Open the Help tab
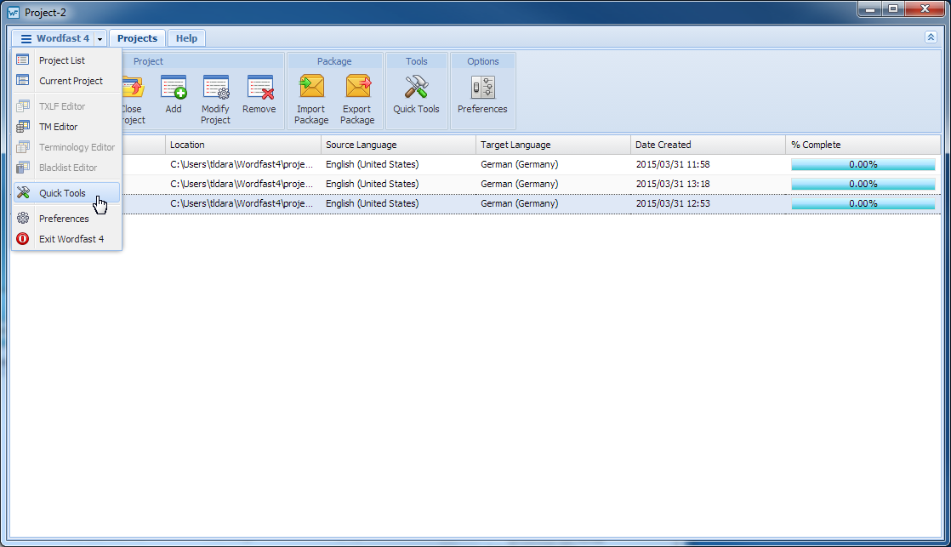Viewport: 951px width, 547px height. click(x=187, y=38)
